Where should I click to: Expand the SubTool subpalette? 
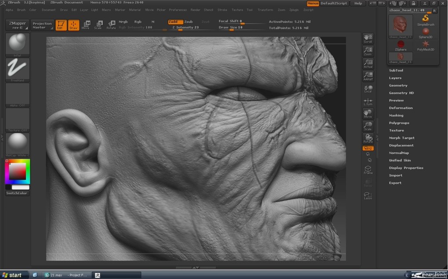[x=396, y=70]
